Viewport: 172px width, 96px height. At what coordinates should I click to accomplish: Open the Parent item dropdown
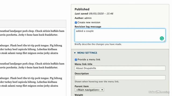pyautogui.click(x=89, y=90)
